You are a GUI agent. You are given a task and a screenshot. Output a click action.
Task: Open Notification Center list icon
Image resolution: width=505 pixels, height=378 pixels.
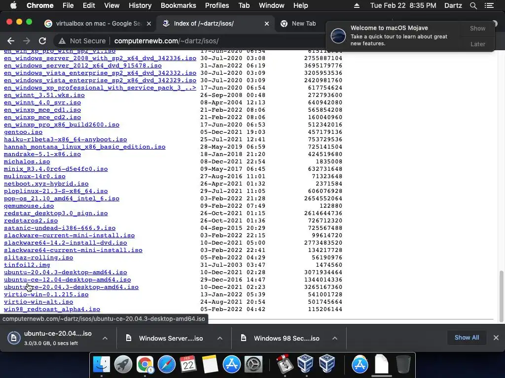coord(489,5)
